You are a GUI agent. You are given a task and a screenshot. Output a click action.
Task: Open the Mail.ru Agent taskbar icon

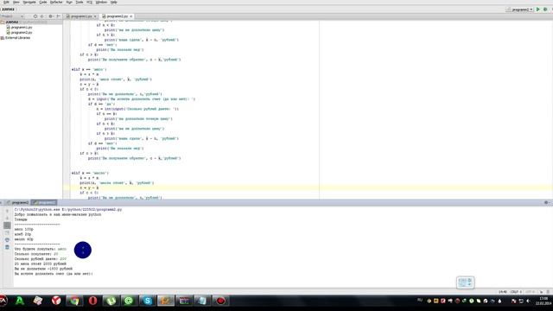point(129,301)
